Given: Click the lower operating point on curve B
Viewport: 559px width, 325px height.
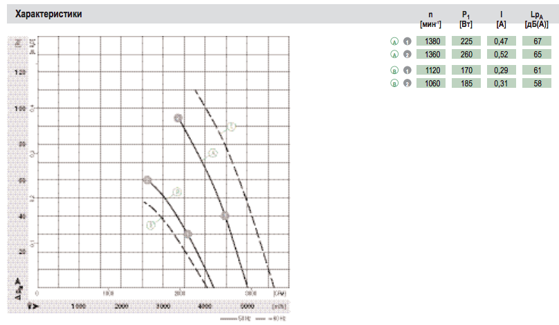Looking at the screenshot, I should click(187, 234).
